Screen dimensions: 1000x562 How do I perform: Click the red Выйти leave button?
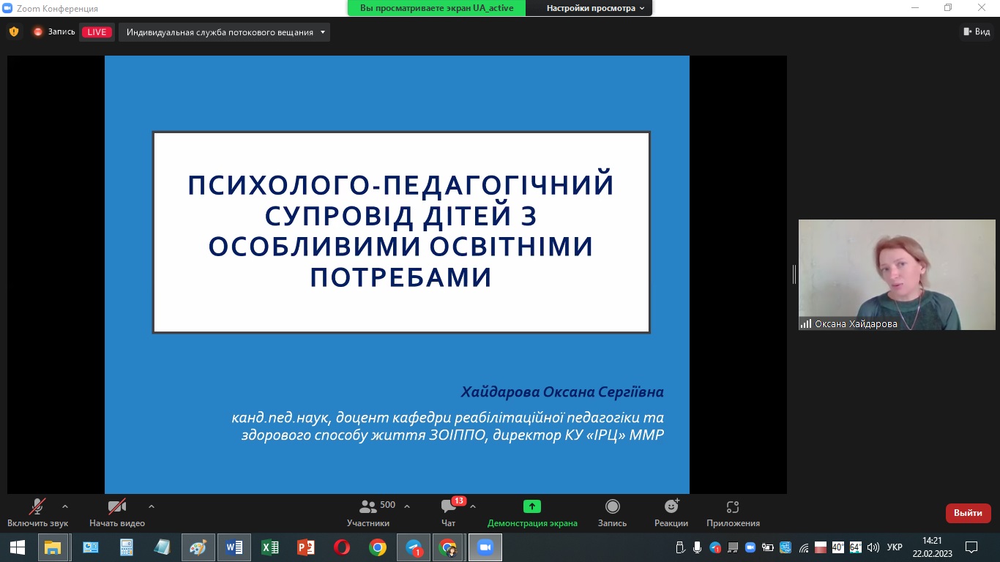[968, 513]
